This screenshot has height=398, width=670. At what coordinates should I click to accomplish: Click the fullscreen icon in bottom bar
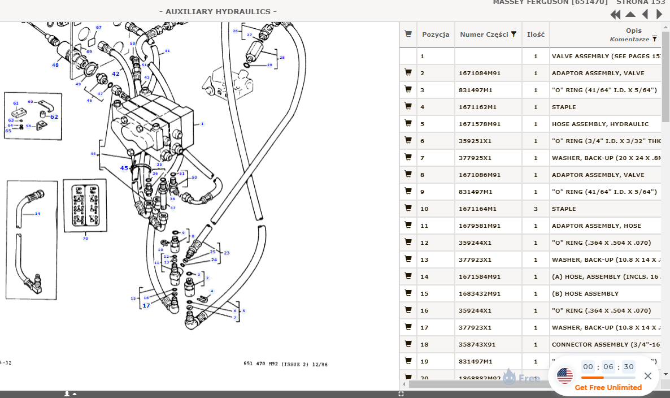point(401,394)
